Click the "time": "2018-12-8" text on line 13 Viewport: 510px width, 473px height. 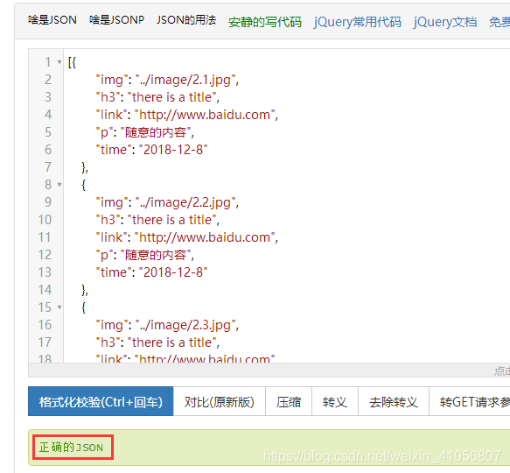click(x=151, y=272)
